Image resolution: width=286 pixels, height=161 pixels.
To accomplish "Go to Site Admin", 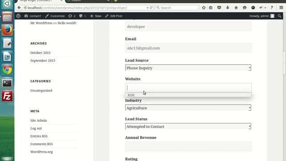I will coord(38,120).
